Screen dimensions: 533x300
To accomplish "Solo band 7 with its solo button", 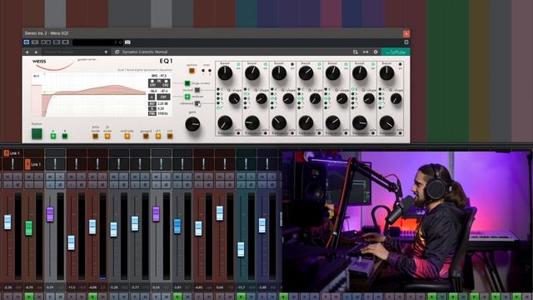I will [x=400, y=133].
